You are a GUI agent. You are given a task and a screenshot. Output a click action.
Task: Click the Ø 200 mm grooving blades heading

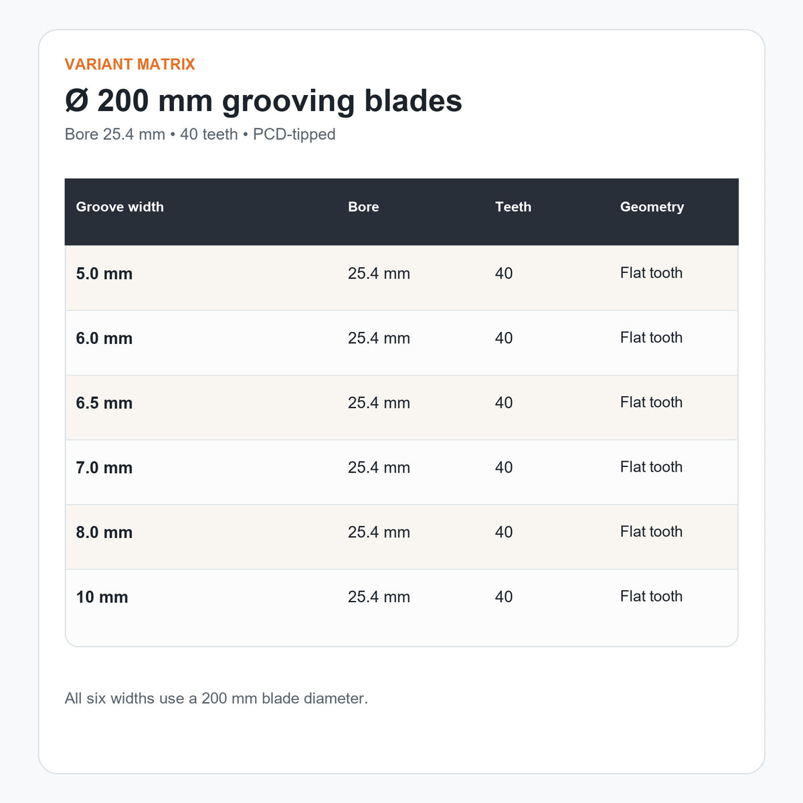[x=264, y=101]
